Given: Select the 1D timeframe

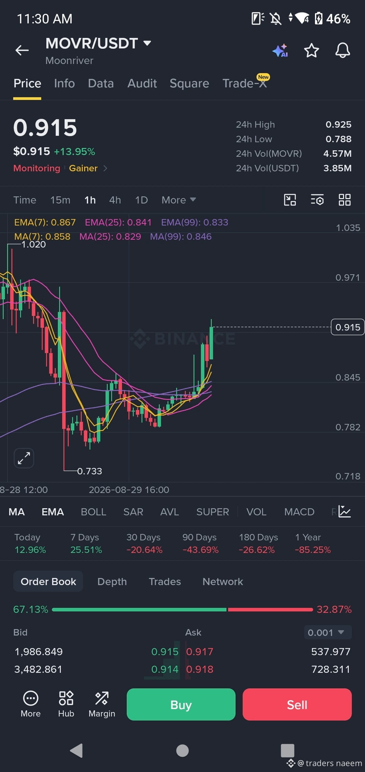Looking at the screenshot, I should click(141, 200).
